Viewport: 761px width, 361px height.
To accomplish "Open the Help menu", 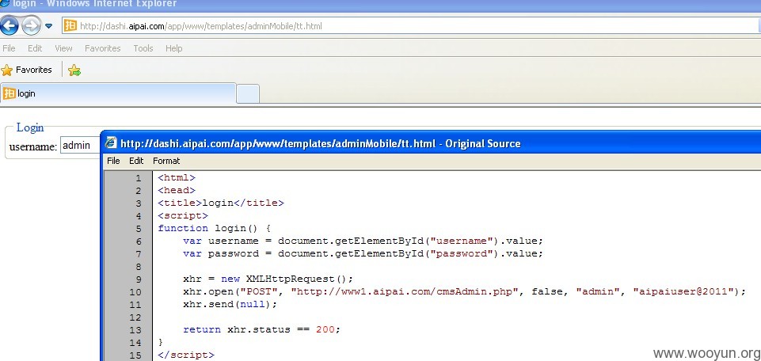I will click(173, 48).
